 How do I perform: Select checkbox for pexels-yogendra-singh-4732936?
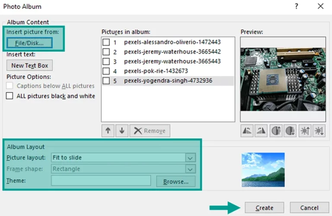point(106,81)
